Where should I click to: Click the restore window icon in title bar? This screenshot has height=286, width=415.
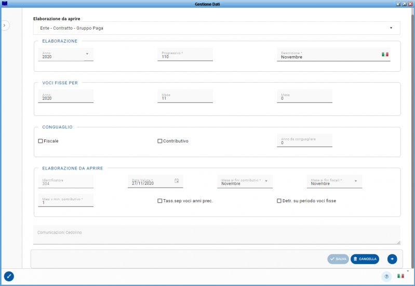click(404, 4)
